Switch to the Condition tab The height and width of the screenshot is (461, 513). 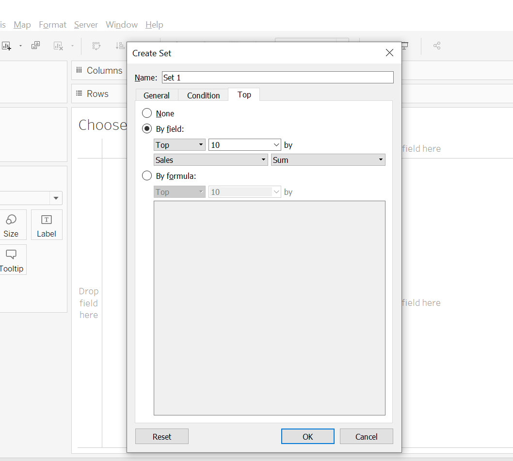(x=203, y=95)
